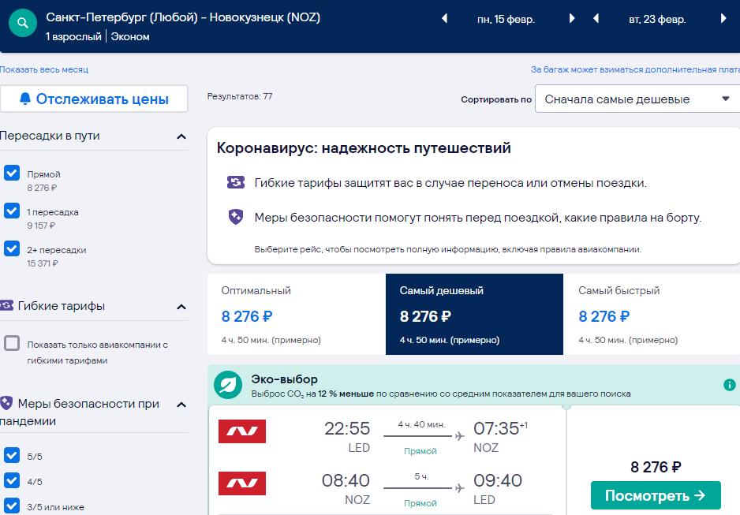This screenshot has width=740, height=515.
Task: Go to next departure date after 15 февр.
Action: pyautogui.click(x=572, y=18)
